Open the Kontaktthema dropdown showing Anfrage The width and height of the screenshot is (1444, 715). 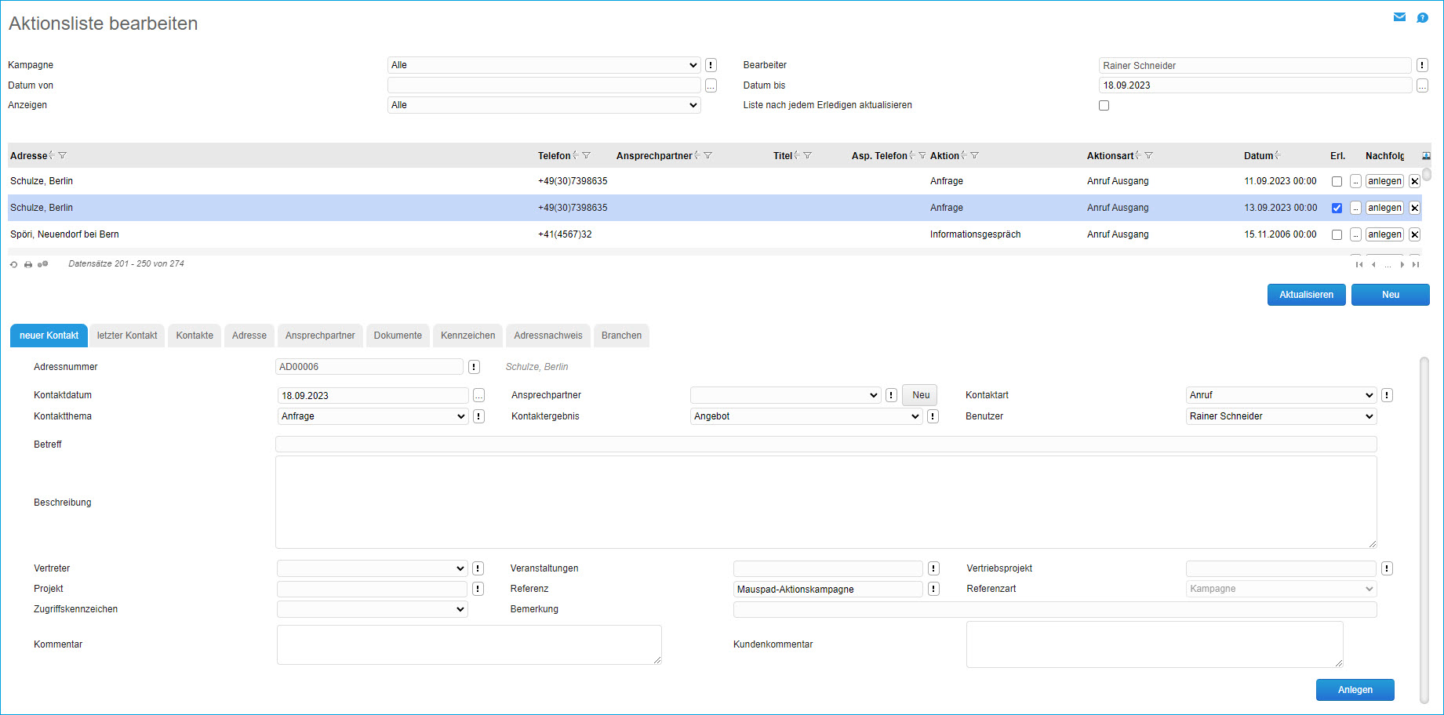[373, 416]
